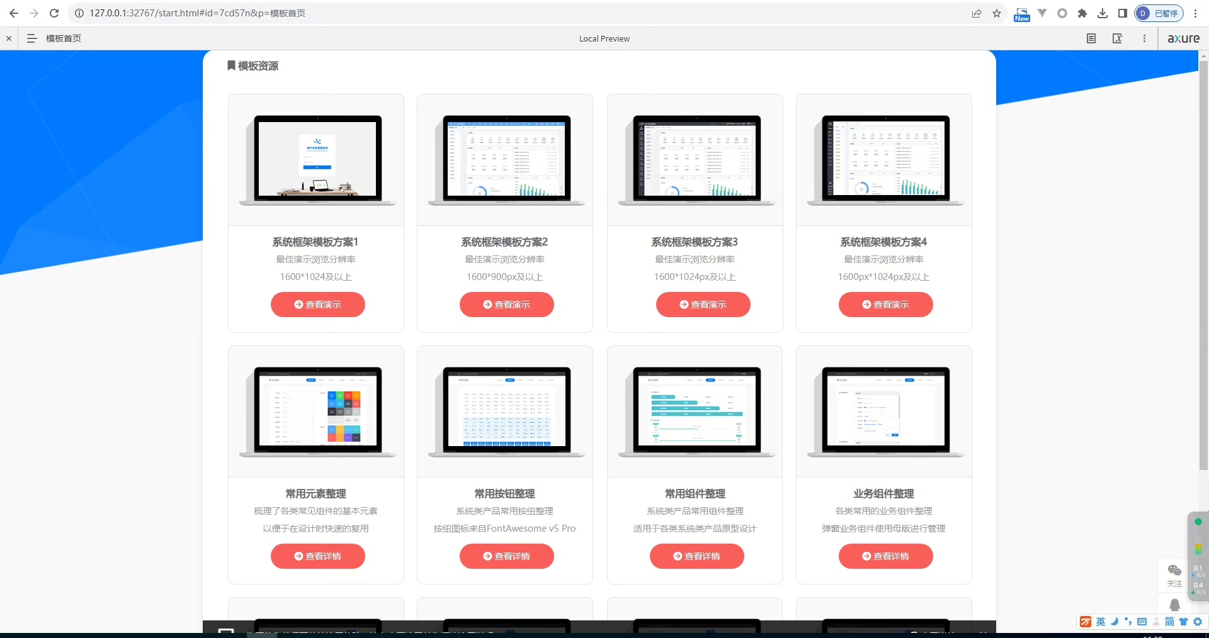Open the Axure preview three-dot options menu

pos(1144,38)
